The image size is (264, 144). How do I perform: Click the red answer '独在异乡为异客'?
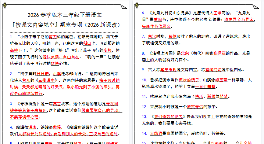(x=239, y=20)
